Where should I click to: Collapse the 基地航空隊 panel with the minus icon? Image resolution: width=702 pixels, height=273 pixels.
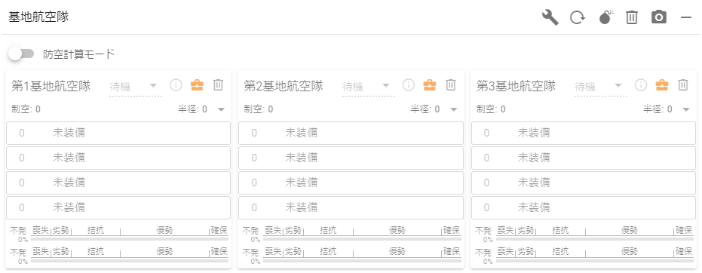pos(686,17)
